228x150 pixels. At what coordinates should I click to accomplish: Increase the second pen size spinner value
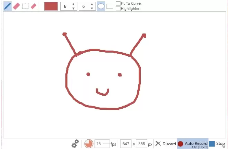pos(92,4)
